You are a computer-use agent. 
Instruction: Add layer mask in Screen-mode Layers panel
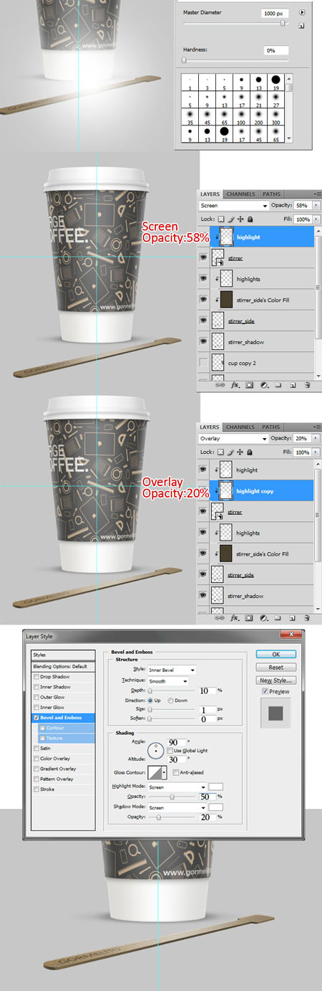[x=249, y=385]
